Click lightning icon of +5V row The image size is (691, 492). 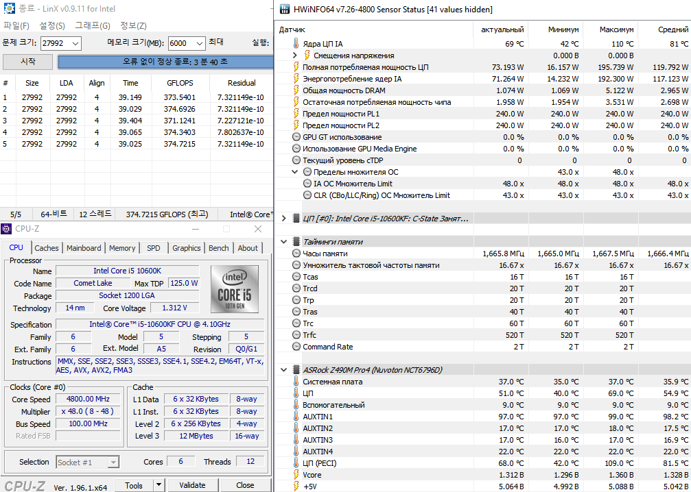tap(296, 487)
